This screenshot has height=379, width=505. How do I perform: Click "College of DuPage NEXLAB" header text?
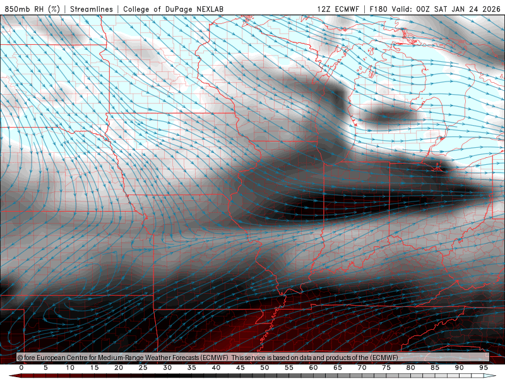point(173,9)
